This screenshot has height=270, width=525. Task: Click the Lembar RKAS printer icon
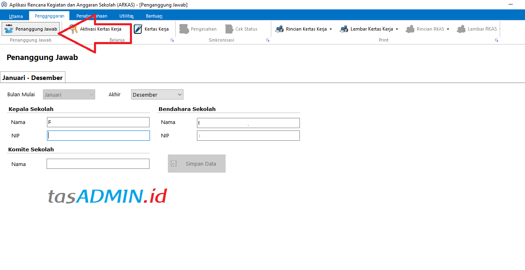click(x=461, y=29)
